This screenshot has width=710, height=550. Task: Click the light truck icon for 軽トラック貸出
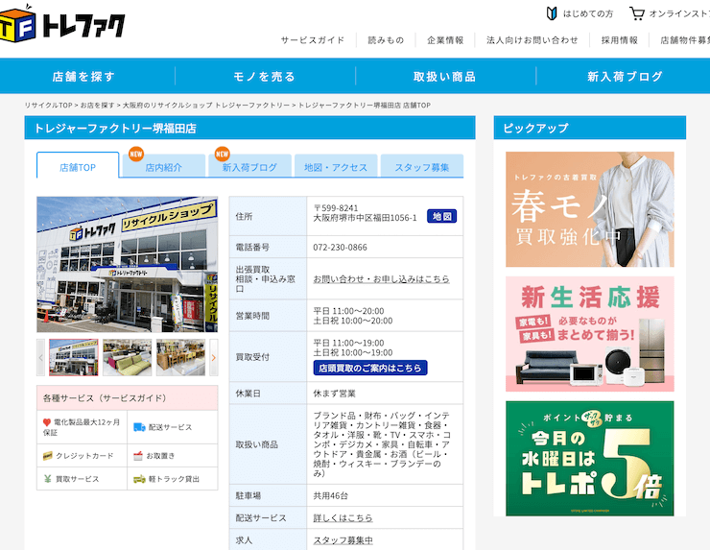click(x=139, y=479)
